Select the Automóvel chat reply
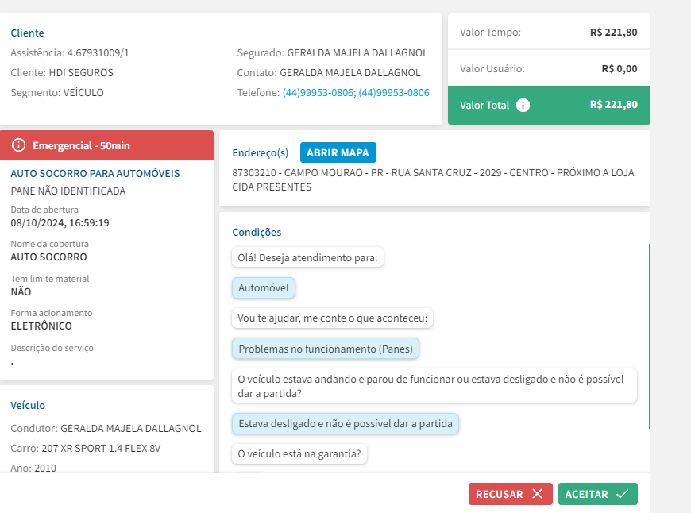Viewport: 691px width, 513px height. click(x=264, y=288)
